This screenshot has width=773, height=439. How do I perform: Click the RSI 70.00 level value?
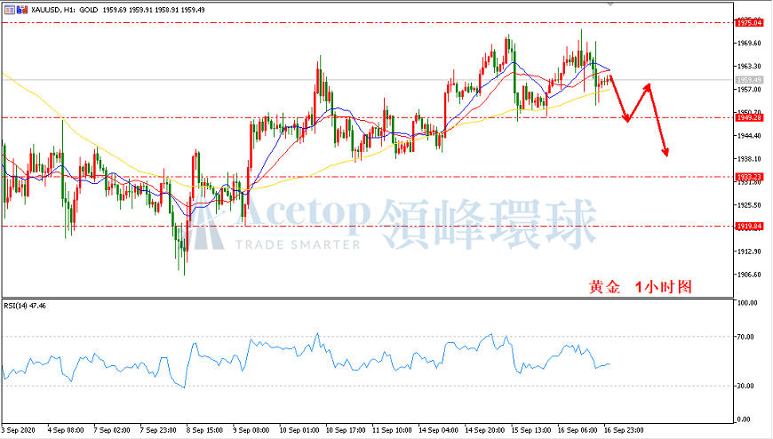(745, 337)
